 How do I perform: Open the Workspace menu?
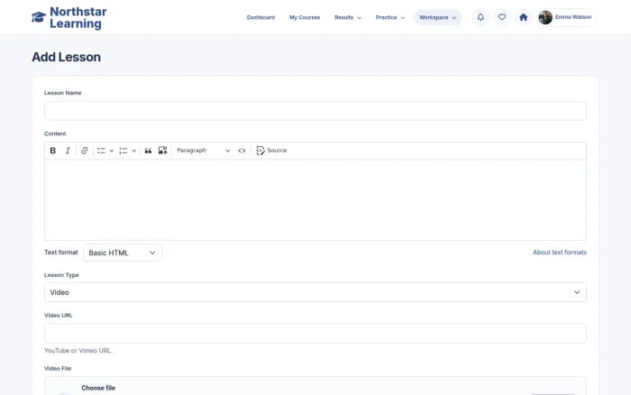(437, 18)
